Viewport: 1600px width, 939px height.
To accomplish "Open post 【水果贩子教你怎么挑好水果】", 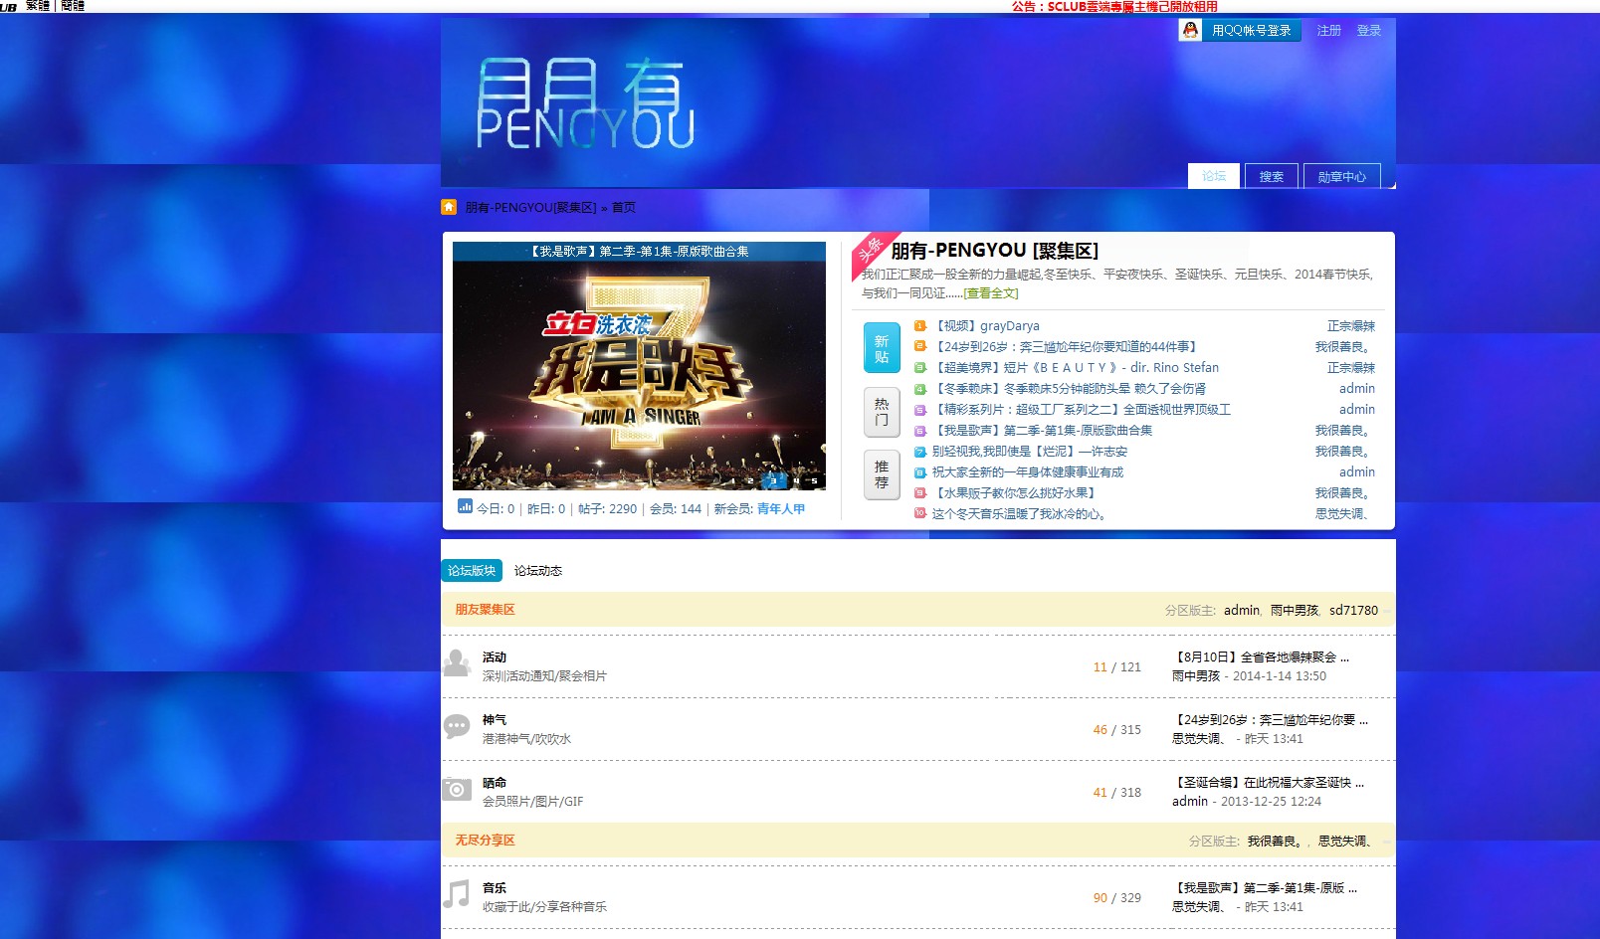I will 1016,492.
